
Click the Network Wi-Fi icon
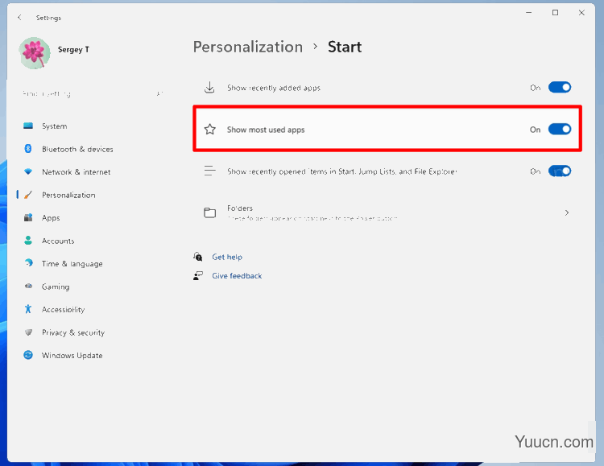pos(28,171)
